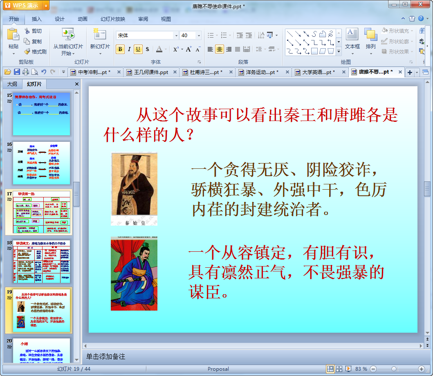
Task: Click the Cut (剪切) scissors icon
Action: tap(27, 31)
